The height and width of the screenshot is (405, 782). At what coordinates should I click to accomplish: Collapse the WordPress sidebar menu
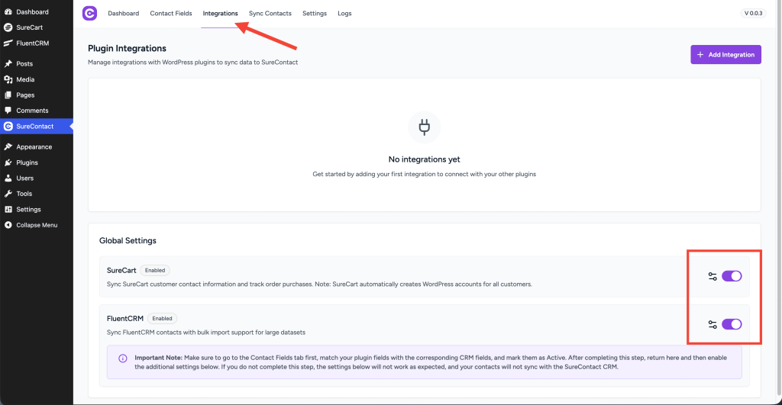36,225
